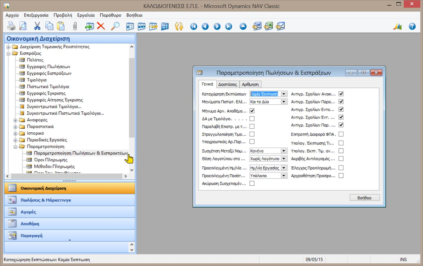Click Καταχώρηση Εκπτώσεων value field
The image size is (423, 266).
coord(265,94)
